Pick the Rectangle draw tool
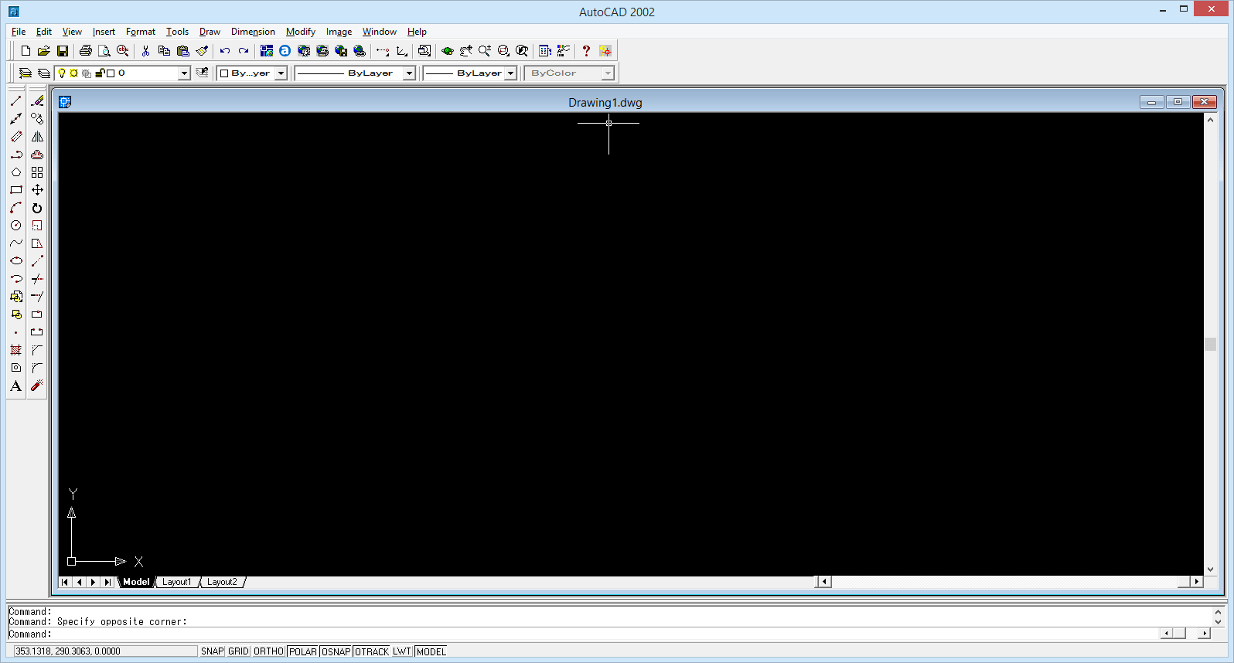 click(16, 190)
